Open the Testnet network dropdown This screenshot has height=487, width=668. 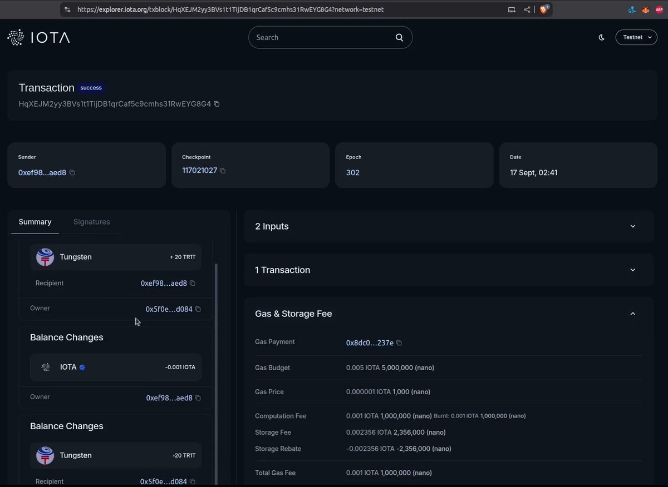coord(636,37)
